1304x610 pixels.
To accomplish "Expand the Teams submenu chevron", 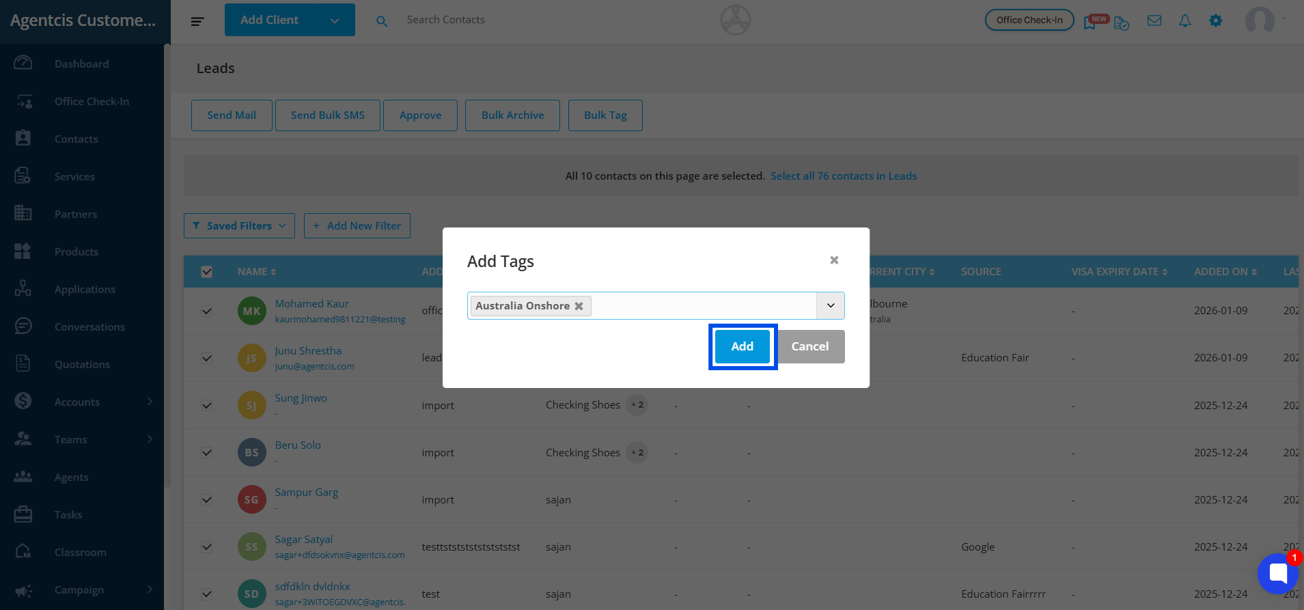I will 150,439.
